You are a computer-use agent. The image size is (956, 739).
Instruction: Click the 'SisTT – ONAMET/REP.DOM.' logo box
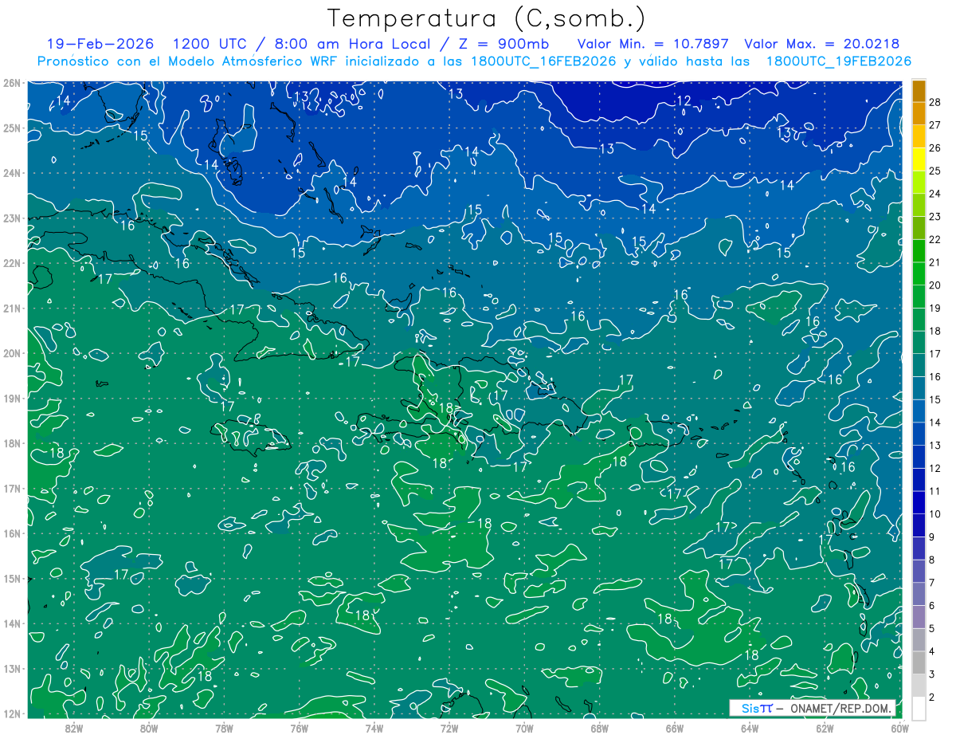click(814, 708)
